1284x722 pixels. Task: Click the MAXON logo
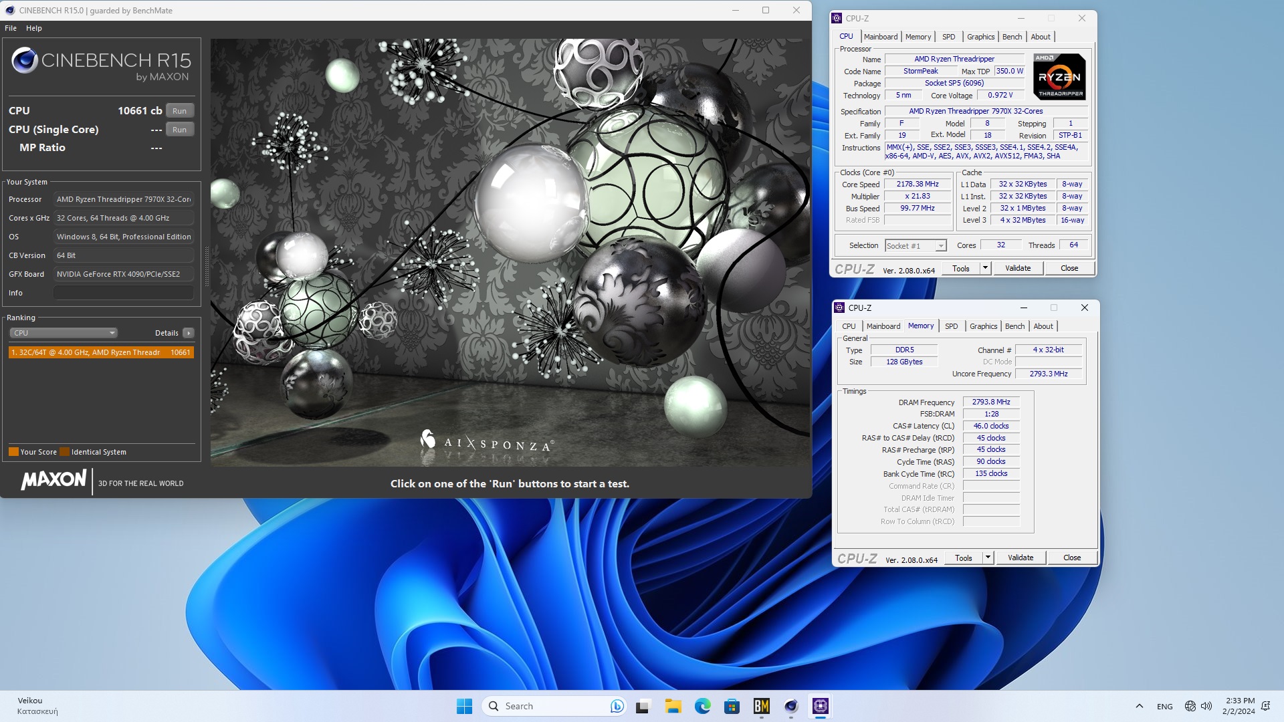(x=53, y=480)
